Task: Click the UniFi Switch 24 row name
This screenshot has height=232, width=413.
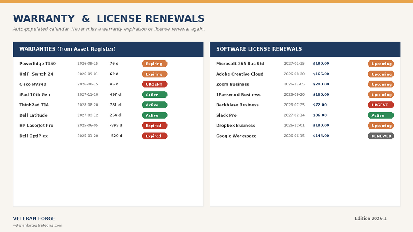Action: click(36, 74)
